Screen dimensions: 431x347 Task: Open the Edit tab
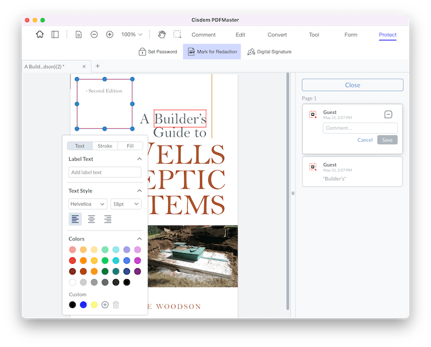coord(240,35)
